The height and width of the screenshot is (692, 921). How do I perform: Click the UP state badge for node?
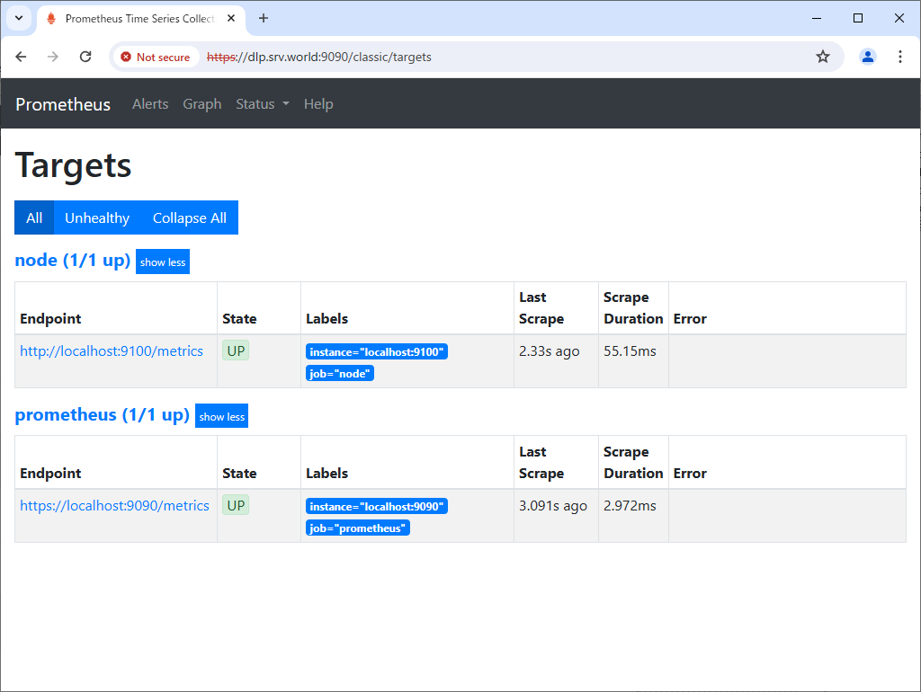pyautogui.click(x=236, y=350)
